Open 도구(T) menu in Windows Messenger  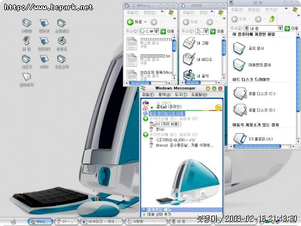181,95
